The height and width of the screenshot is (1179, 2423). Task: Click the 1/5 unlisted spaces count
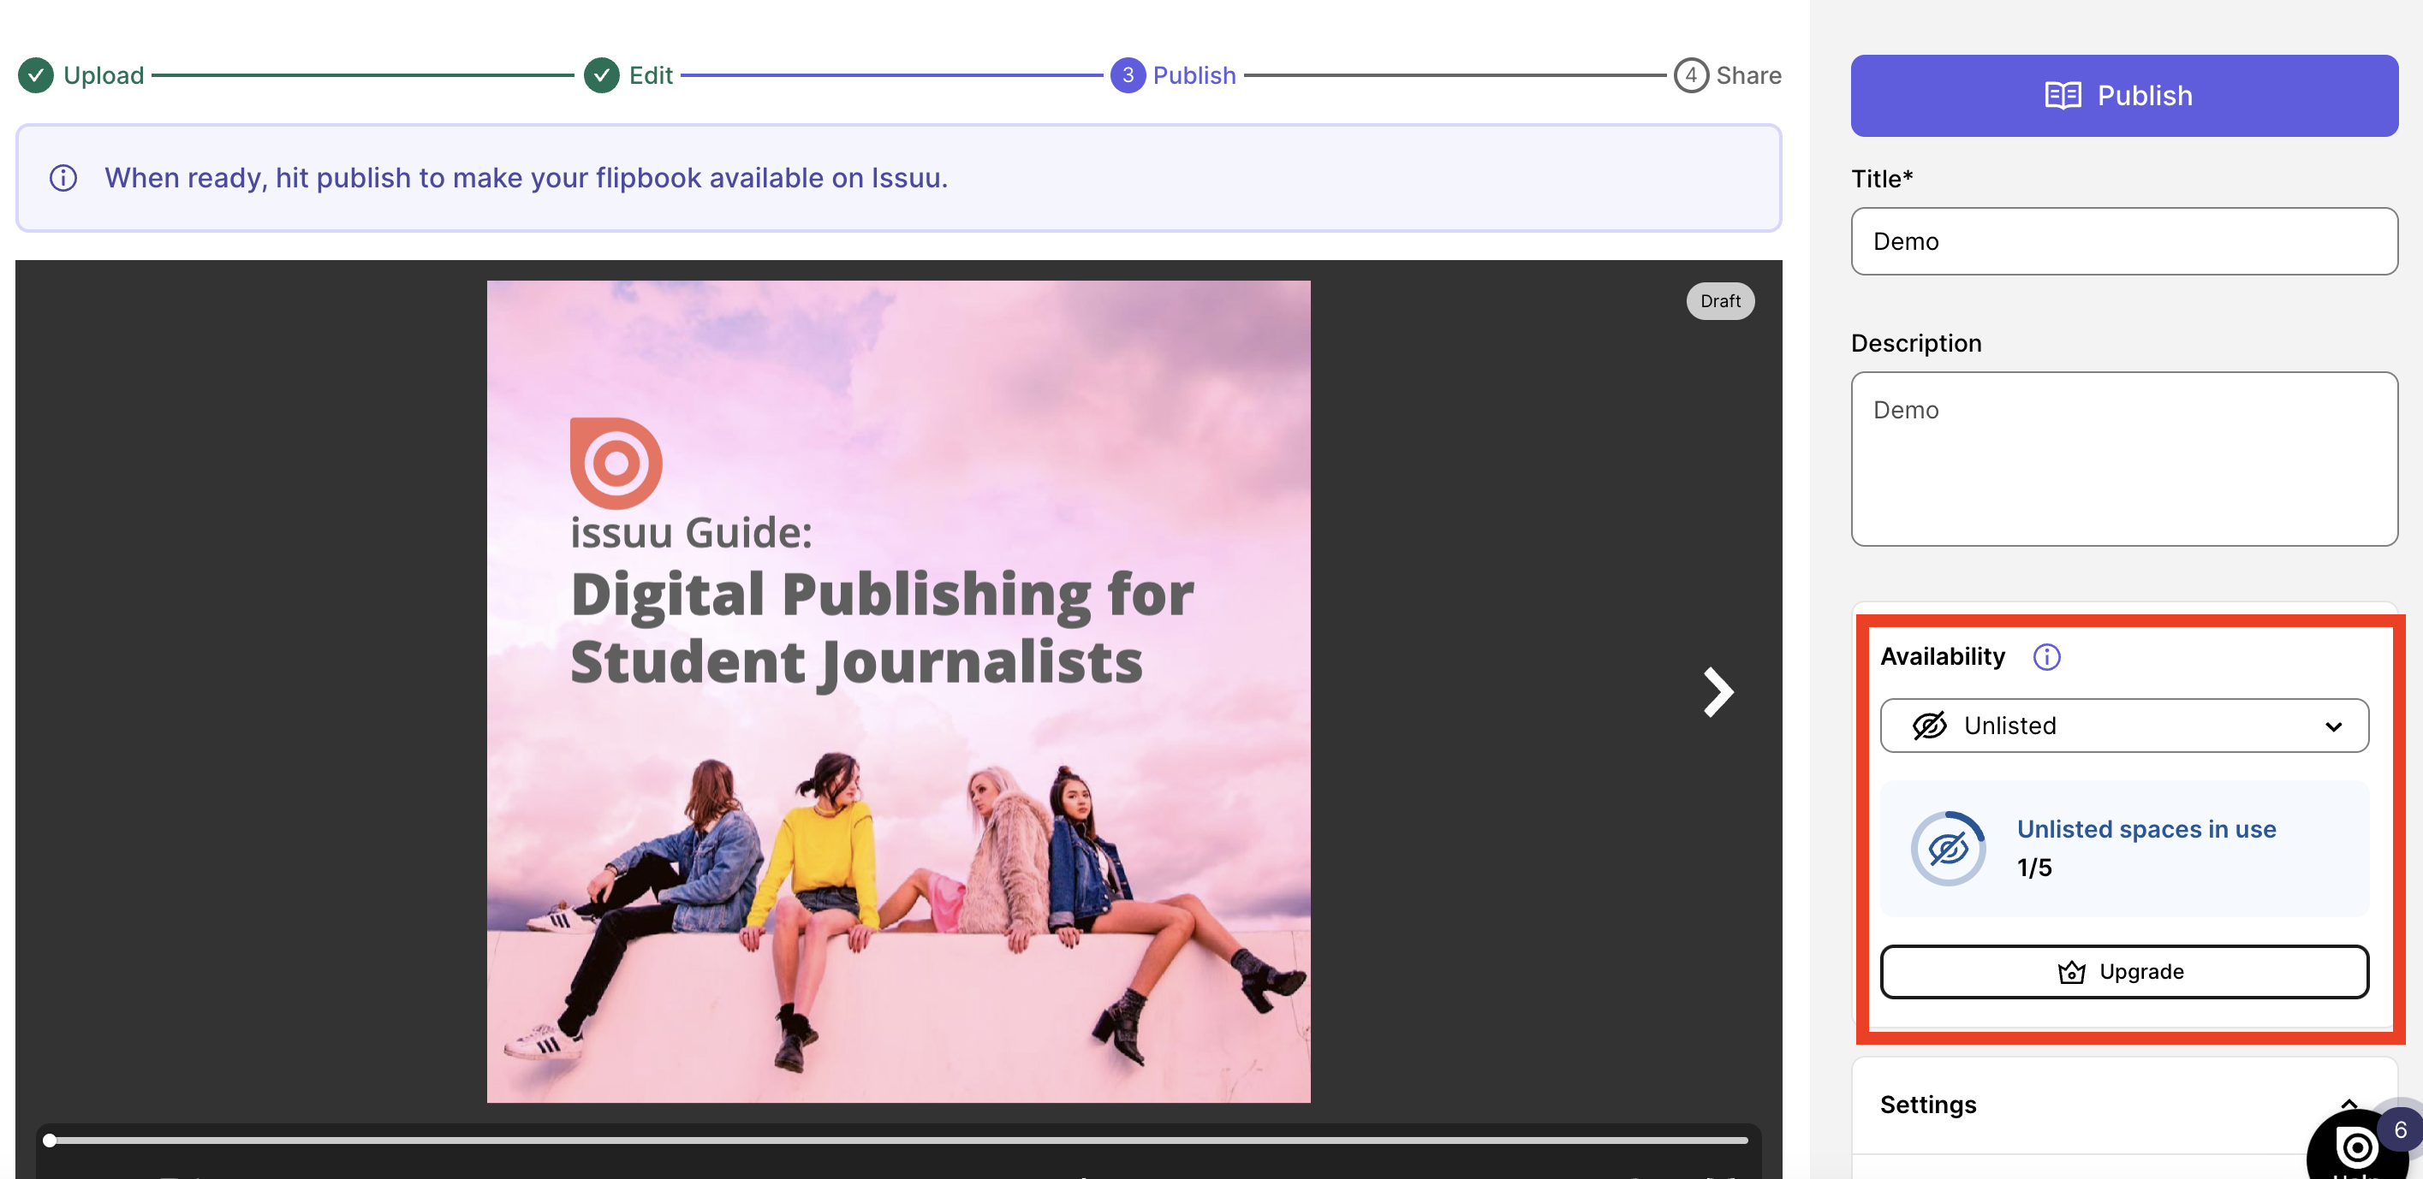tap(2033, 867)
